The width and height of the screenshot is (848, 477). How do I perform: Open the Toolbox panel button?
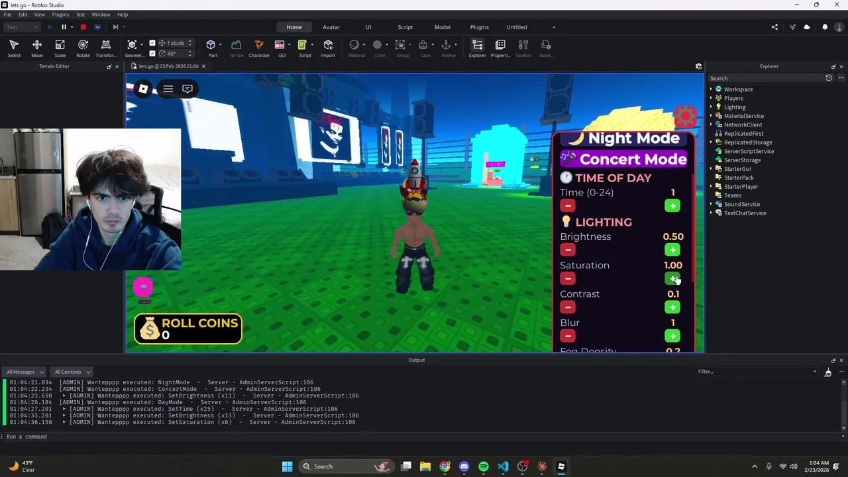click(x=523, y=48)
